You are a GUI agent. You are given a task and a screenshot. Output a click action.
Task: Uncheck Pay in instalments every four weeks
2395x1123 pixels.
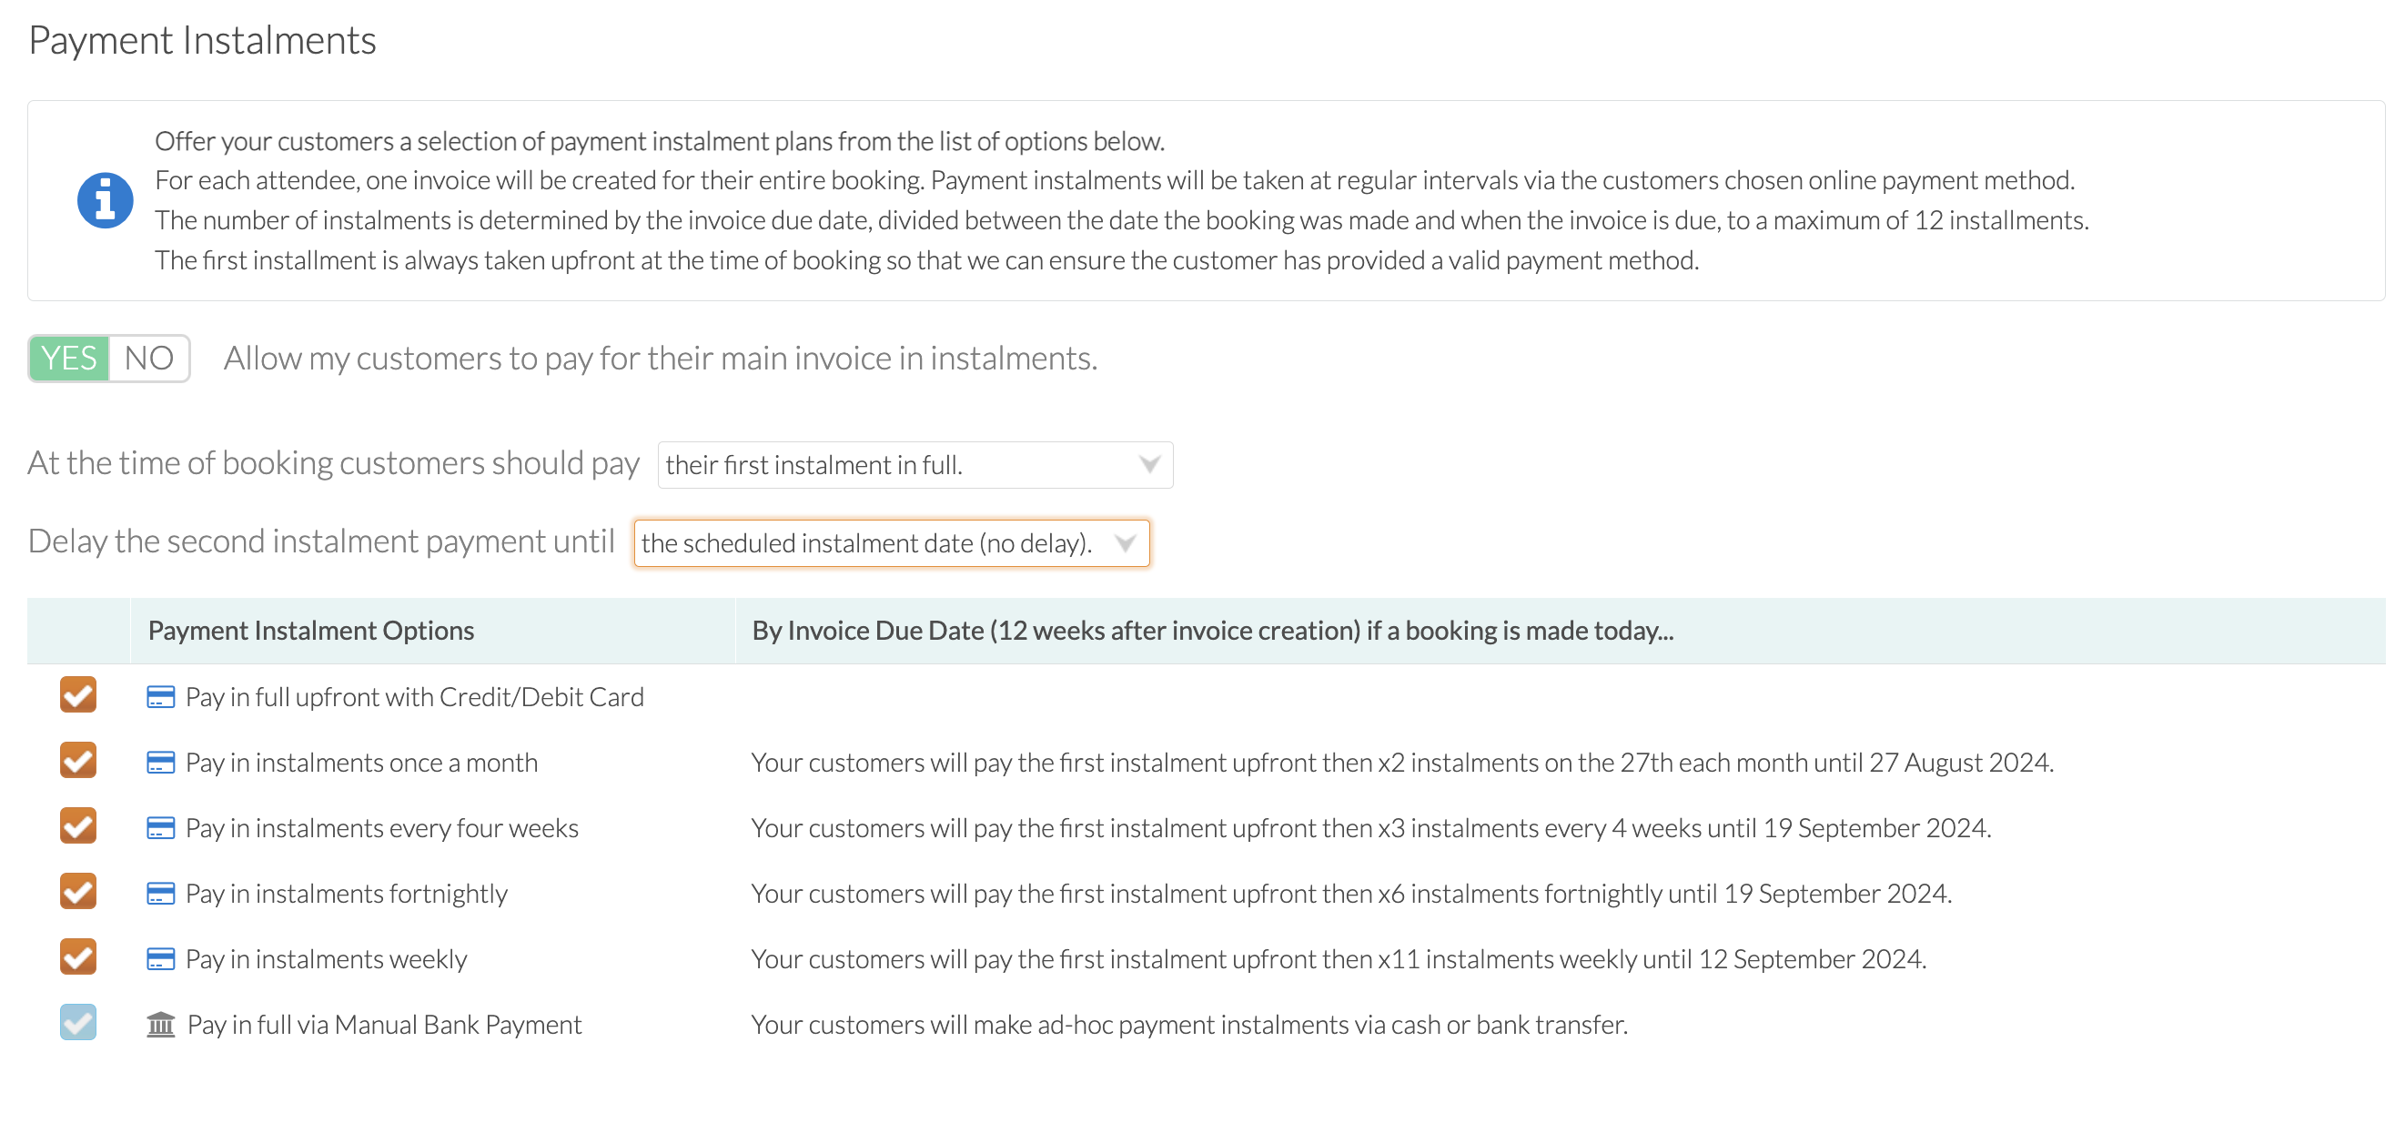coord(78,825)
